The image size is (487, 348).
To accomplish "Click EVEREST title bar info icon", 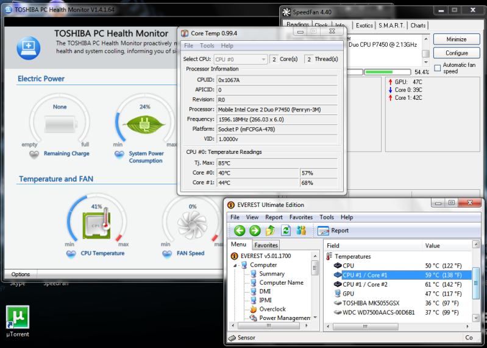I will click(231, 205).
